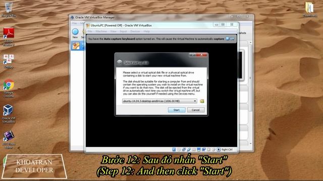323x181 pixels.
Task: Click the keyboard capture indicator by Right Ctrl
Action: point(219,150)
